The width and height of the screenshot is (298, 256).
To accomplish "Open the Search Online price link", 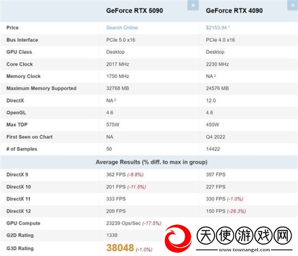I will 122,28.
